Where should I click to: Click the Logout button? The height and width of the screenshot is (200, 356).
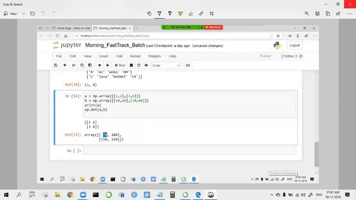pyautogui.click(x=294, y=46)
